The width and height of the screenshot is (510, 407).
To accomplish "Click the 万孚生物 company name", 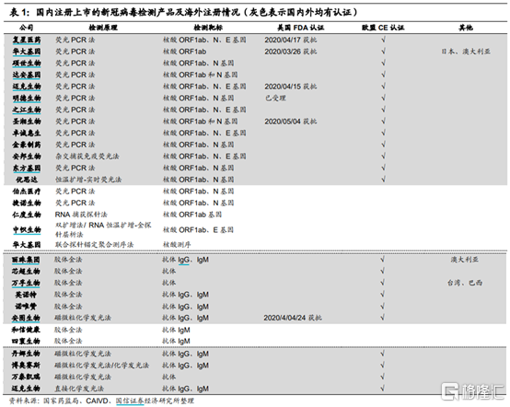I will [26, 283].
